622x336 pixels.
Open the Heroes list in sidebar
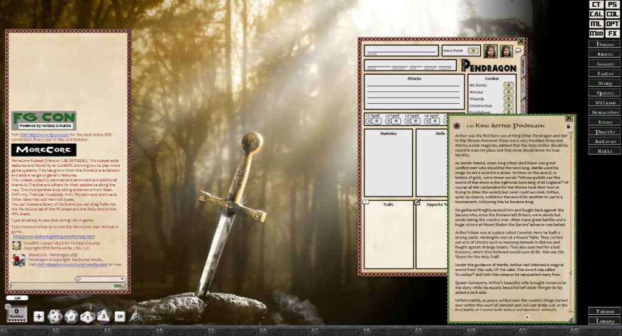(x=605, y=44)
